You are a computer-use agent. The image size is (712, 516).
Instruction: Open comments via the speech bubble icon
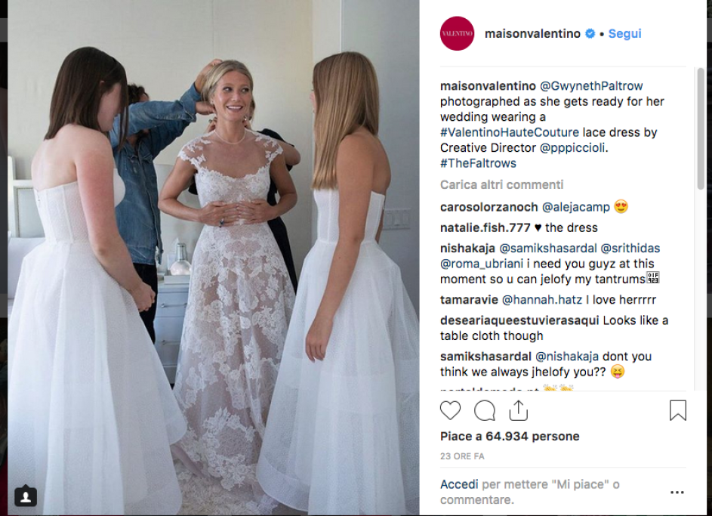pyautogui.click(x=485, y=411)
